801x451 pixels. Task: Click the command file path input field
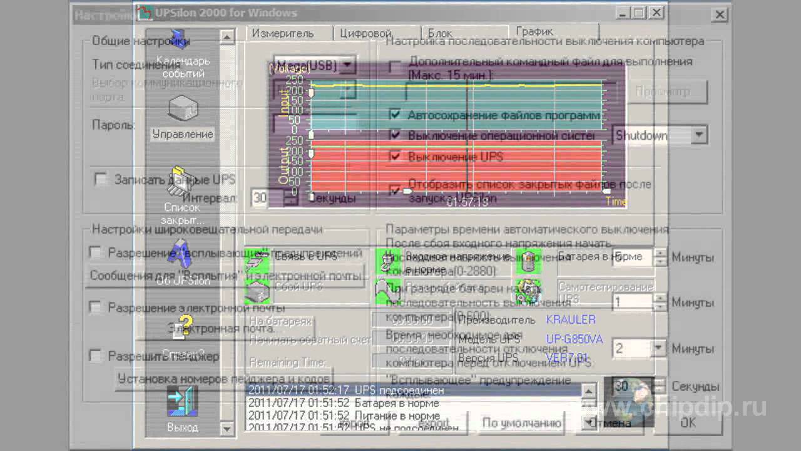point(512,93)
